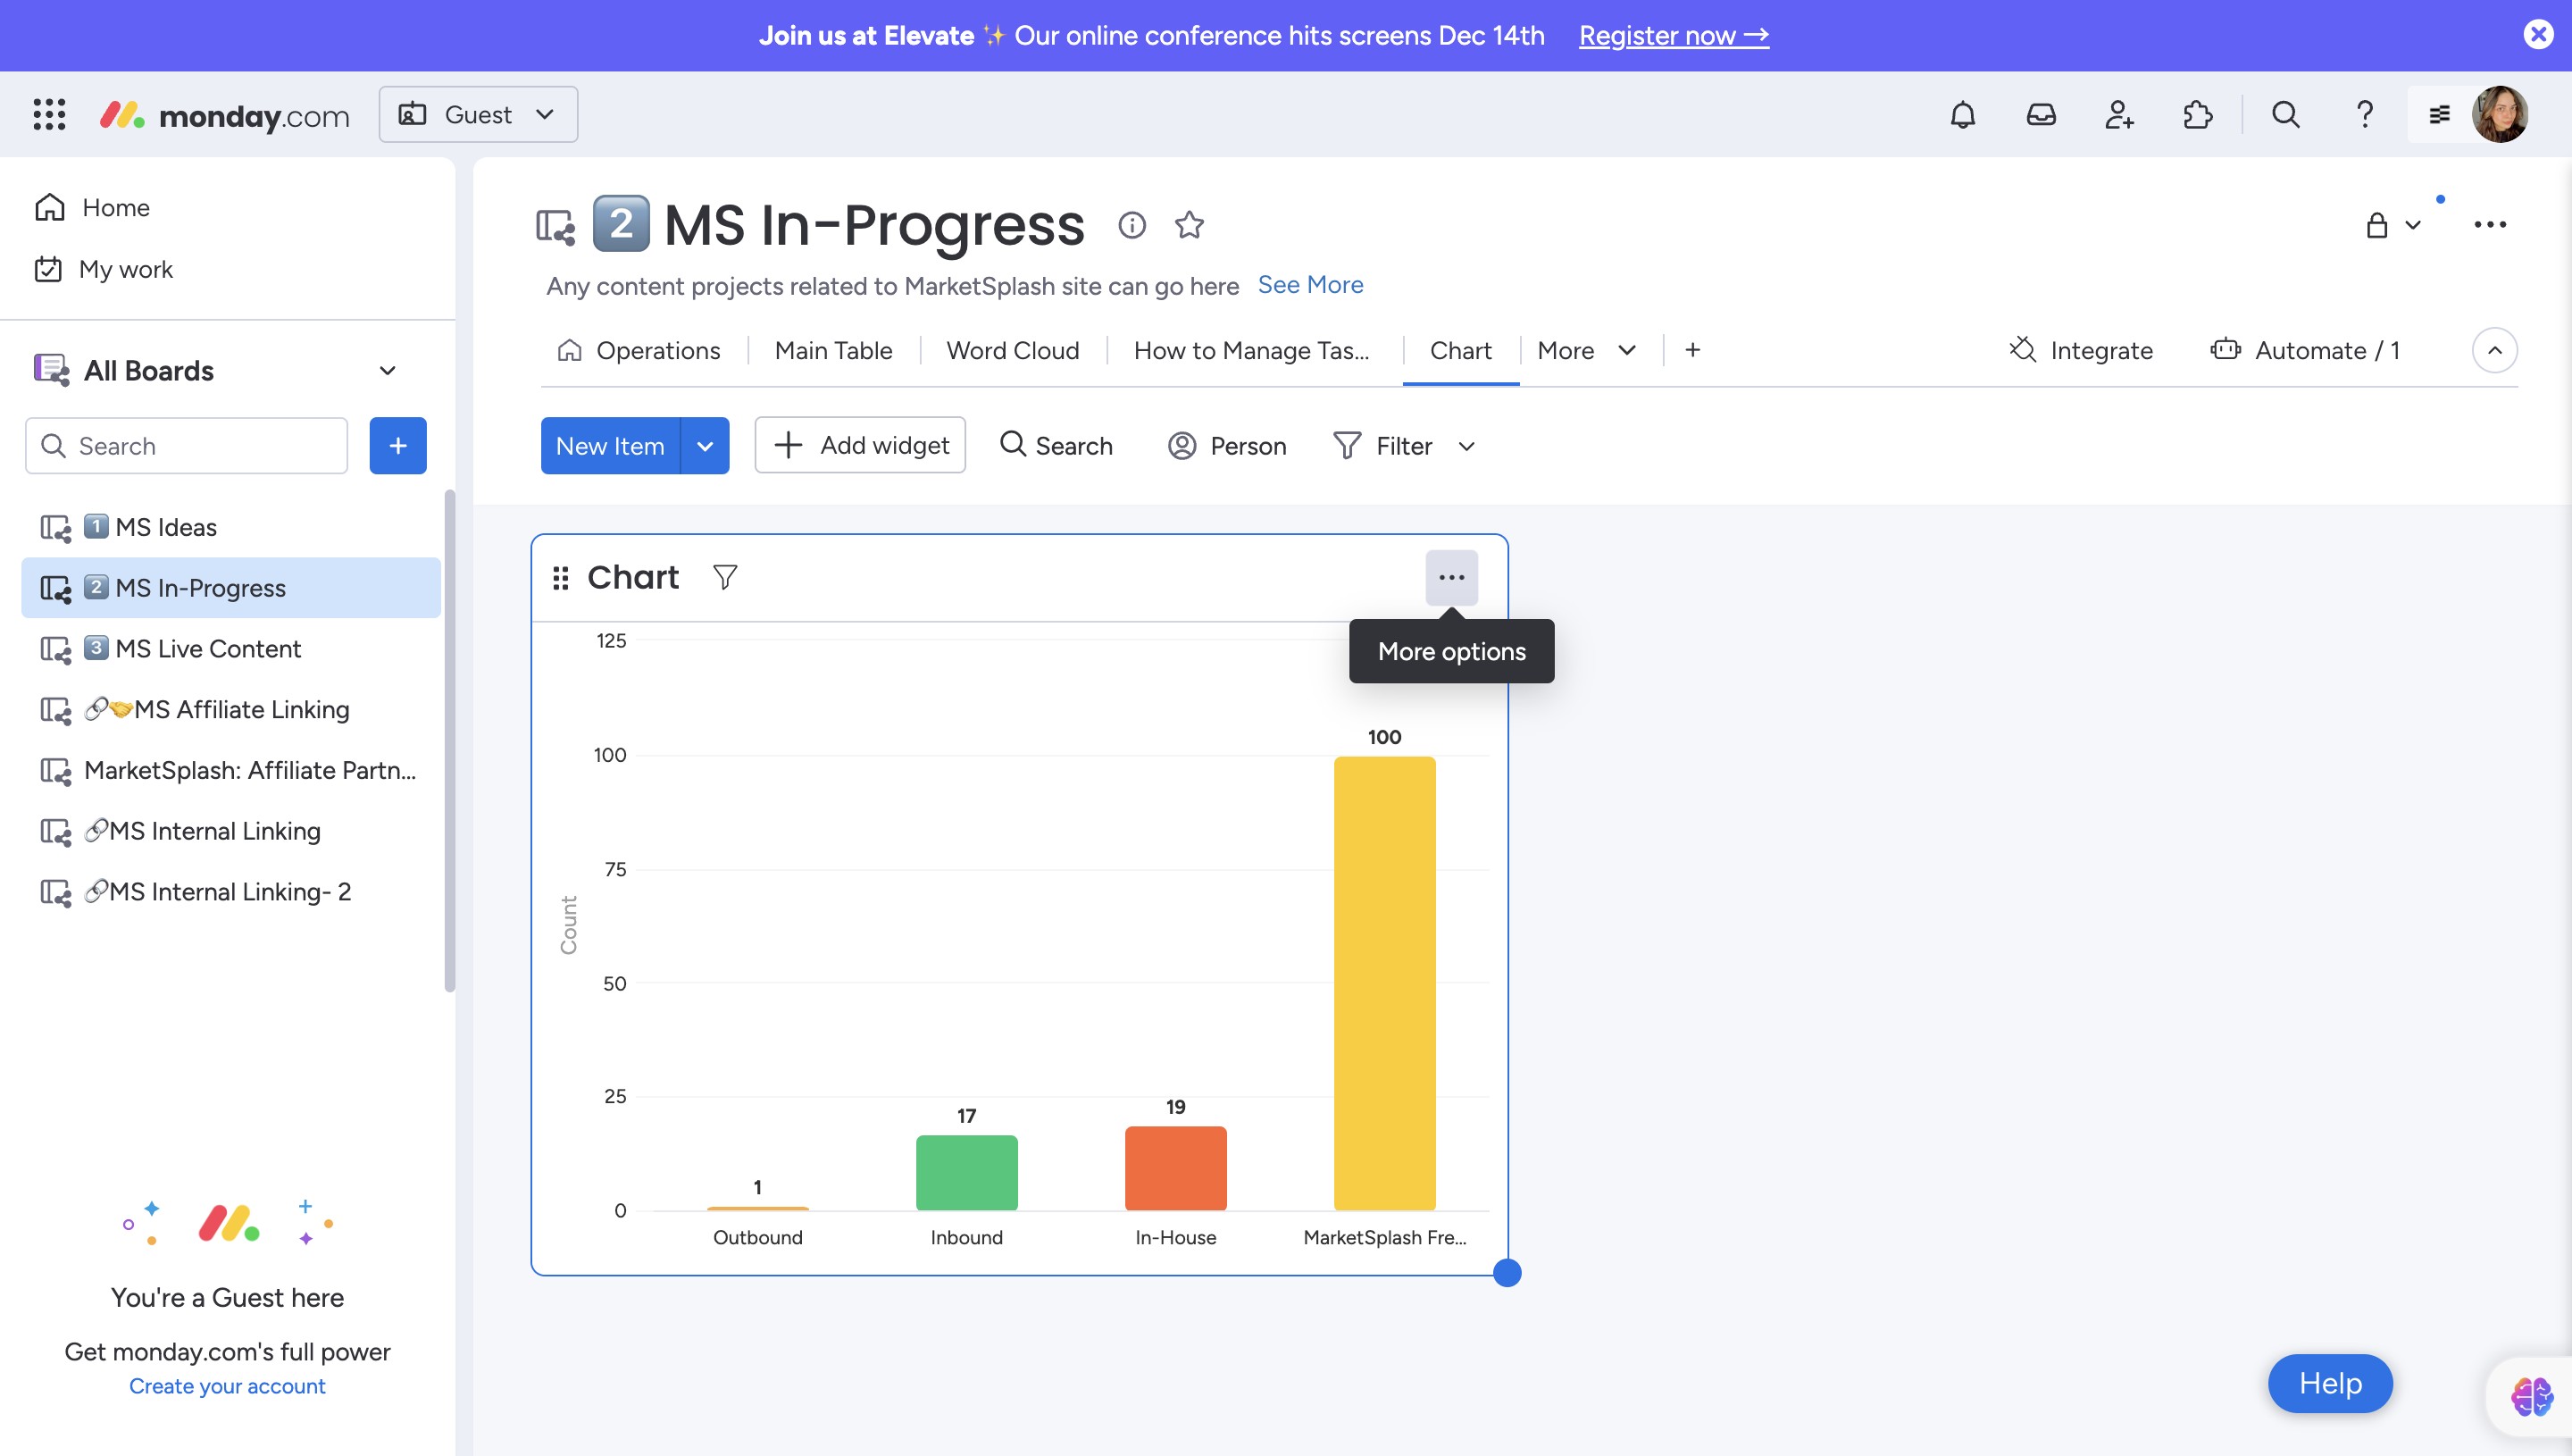
Task: Open the Chart widget More options menu
Action: (x=1451, y=577)
